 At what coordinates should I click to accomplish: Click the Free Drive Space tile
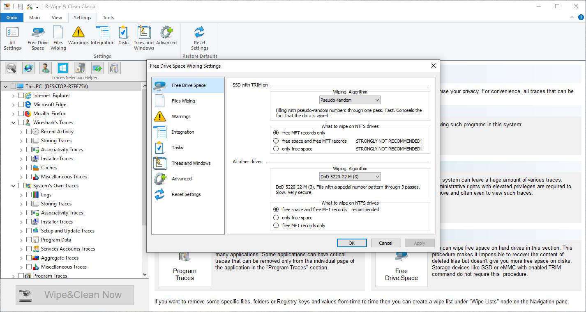click(x=401, y=269)
